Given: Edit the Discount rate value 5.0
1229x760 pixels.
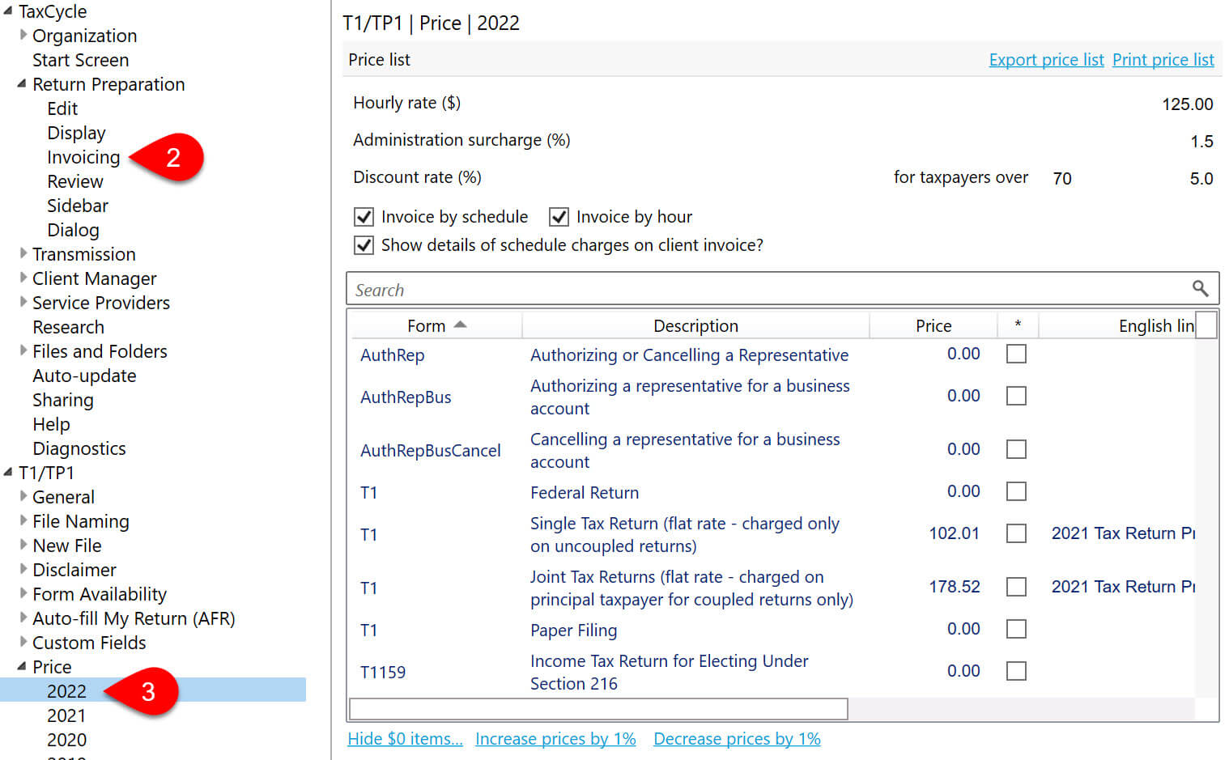Looking at the screenshot, I should point(1201,178).
